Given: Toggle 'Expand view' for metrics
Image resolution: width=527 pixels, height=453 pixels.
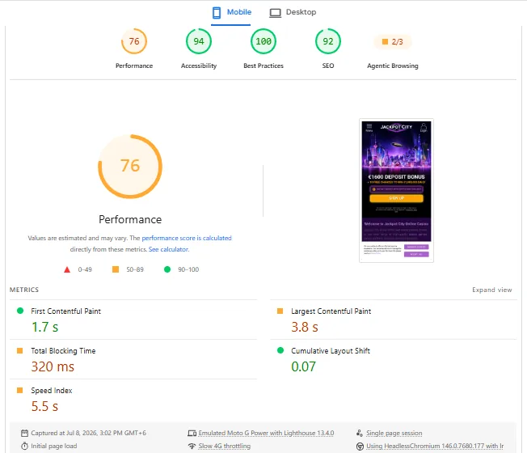Looking at the screenshot, I should (x=491, y=290).
